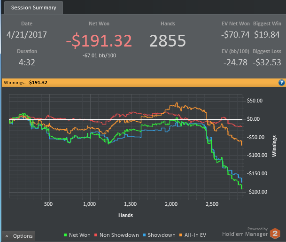Click the orange Winnings: -$191.32 bar
This screenshot has width=286, height=242.
coord(143,83)
